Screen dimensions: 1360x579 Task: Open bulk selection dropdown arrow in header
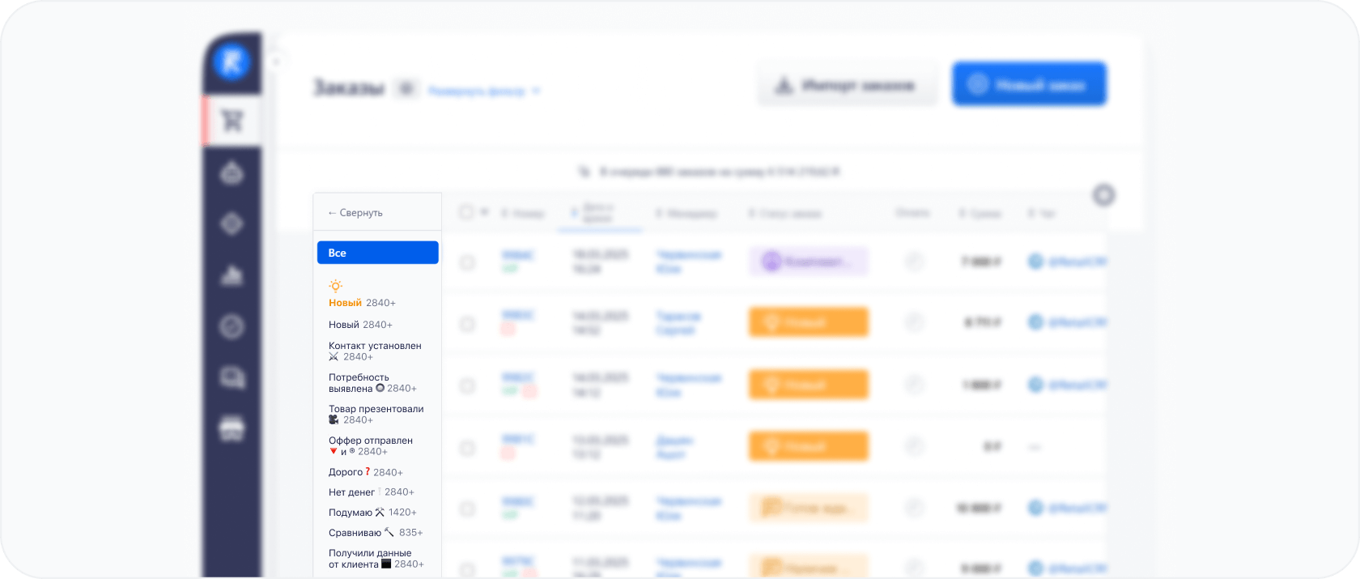tap(485, 212)
